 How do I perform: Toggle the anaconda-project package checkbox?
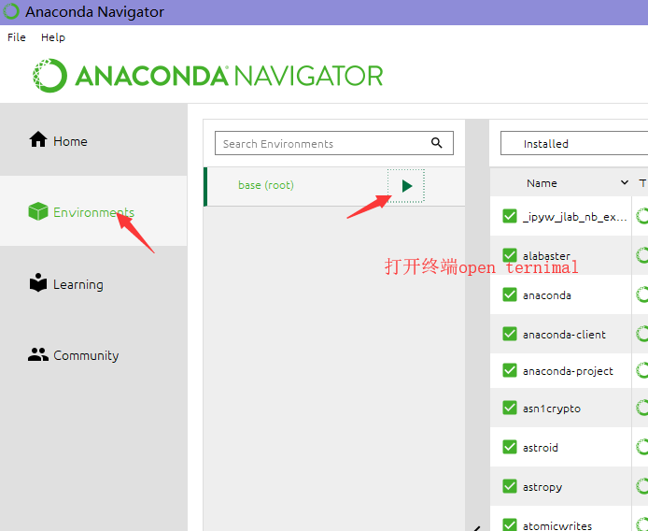point(510,370)
